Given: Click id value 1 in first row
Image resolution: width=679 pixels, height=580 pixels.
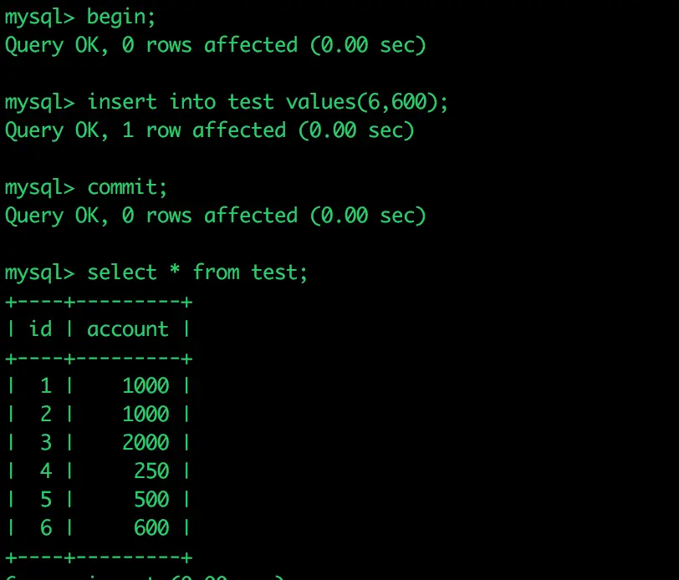Looking at the screenshot, I should coord(46,385).
